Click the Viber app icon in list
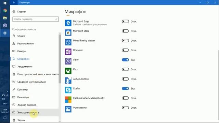This screenshot has height=123, width=219. click(68, 61)
